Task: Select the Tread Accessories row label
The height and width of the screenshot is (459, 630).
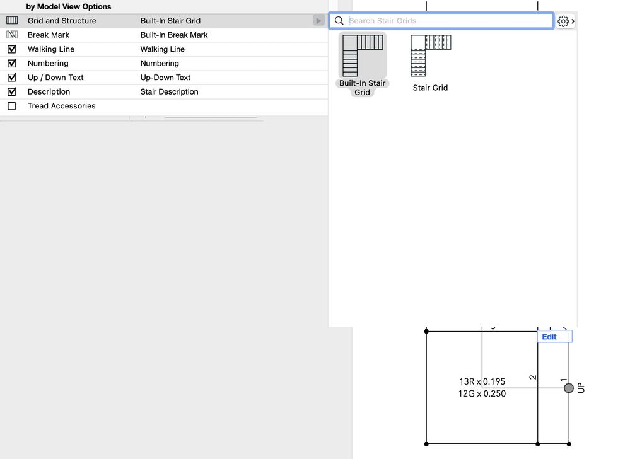Action: click(61, 106)
